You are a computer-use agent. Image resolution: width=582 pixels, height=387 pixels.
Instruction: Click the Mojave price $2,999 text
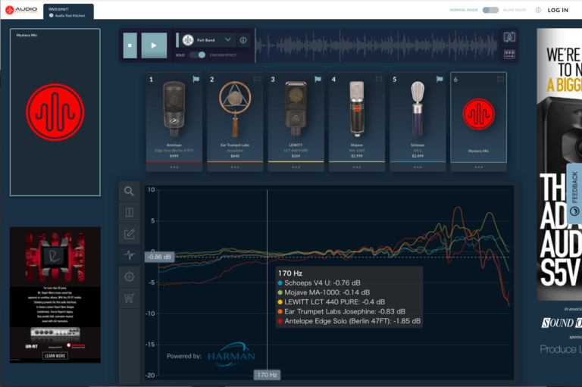point(357,156)
